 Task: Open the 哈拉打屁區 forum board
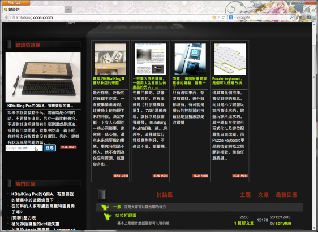tap(126, 216)
